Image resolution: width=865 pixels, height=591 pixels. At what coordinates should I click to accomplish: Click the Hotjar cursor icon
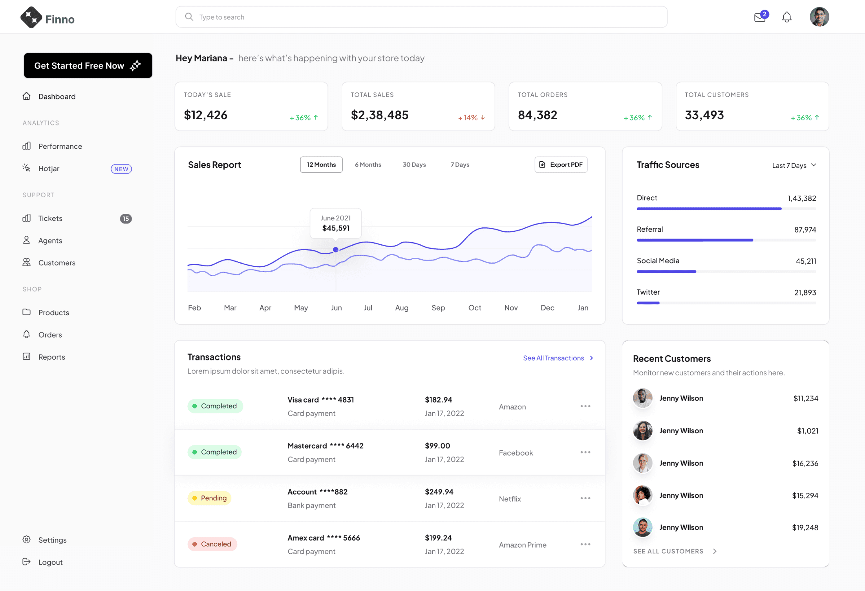click(26, 168)
